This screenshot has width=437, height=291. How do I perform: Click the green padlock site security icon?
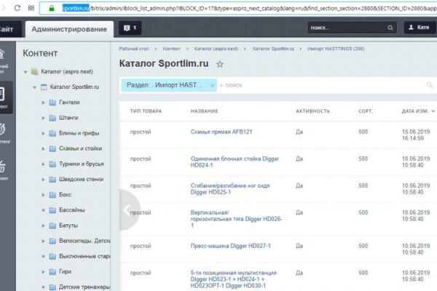pyautogui.click(x=52, y=8)
